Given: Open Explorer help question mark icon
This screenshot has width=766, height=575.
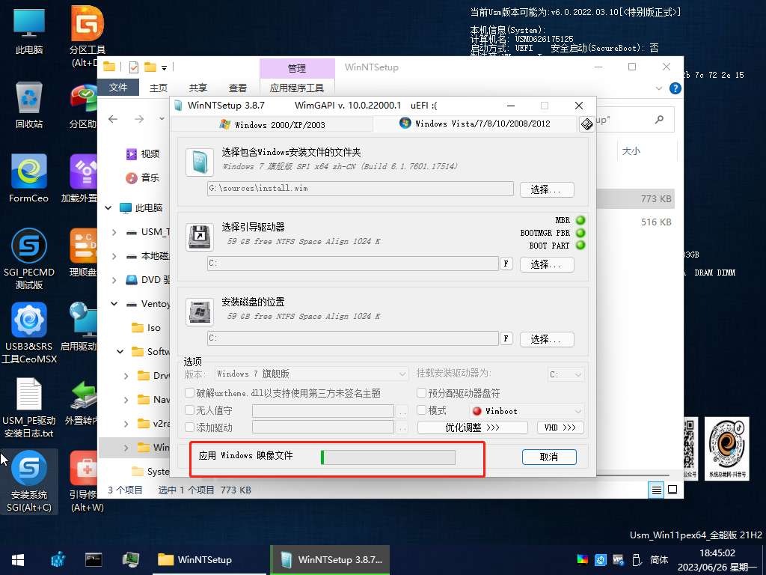Looking at the screenshot, I should click(x=675, y=88).
